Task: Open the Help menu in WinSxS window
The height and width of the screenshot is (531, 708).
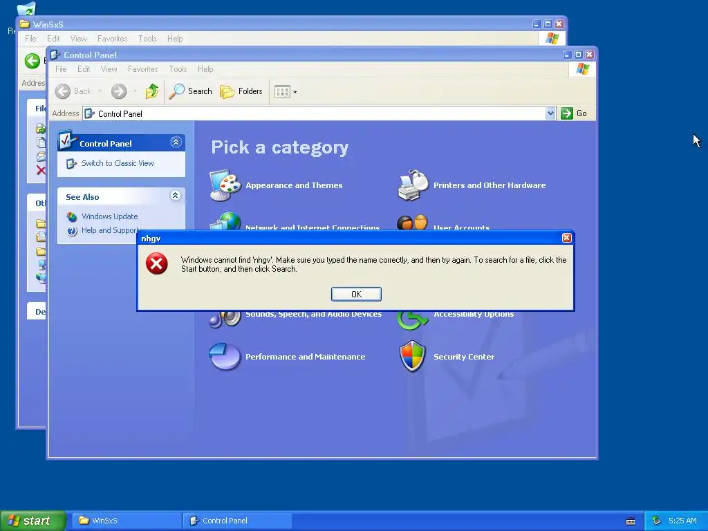Action: tap(175, 39)
